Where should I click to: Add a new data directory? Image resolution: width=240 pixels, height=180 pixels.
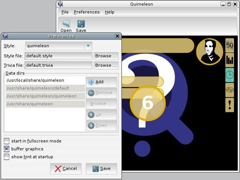tap(101, 82)
